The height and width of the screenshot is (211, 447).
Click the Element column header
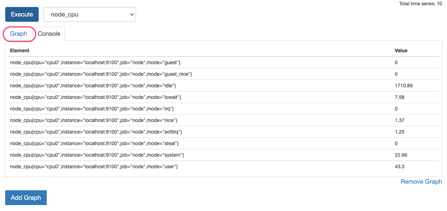pos(20,50)
